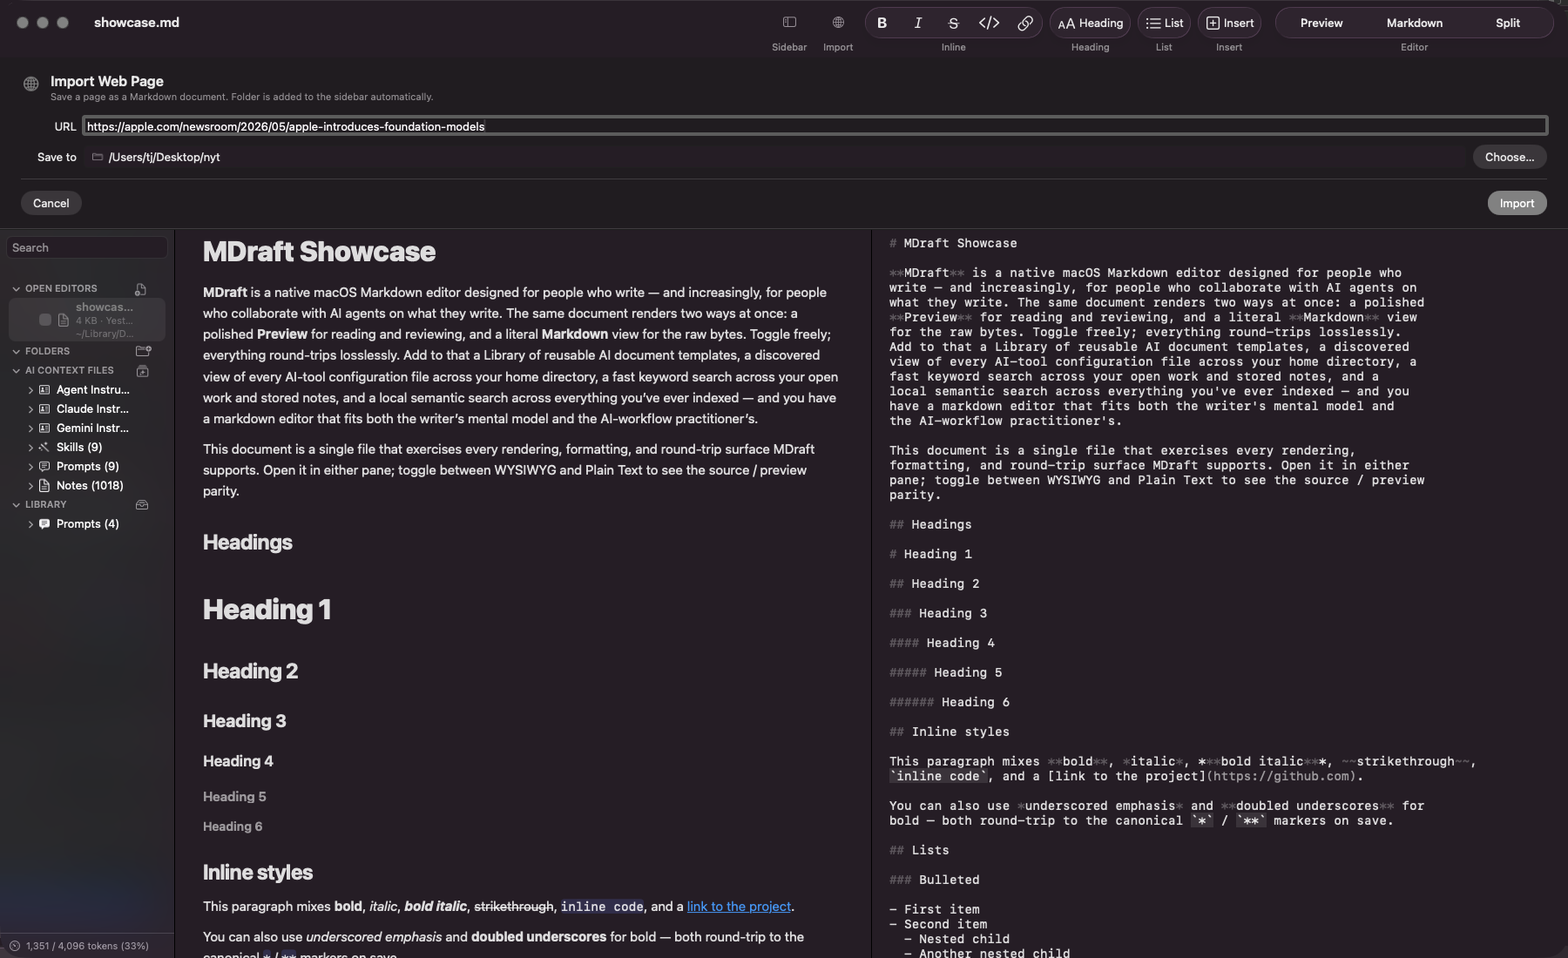The width and height of the screenshot is (1568, 958).
Task: Click the 'MDraft Showcase' preview title
Action: point(319,252)
